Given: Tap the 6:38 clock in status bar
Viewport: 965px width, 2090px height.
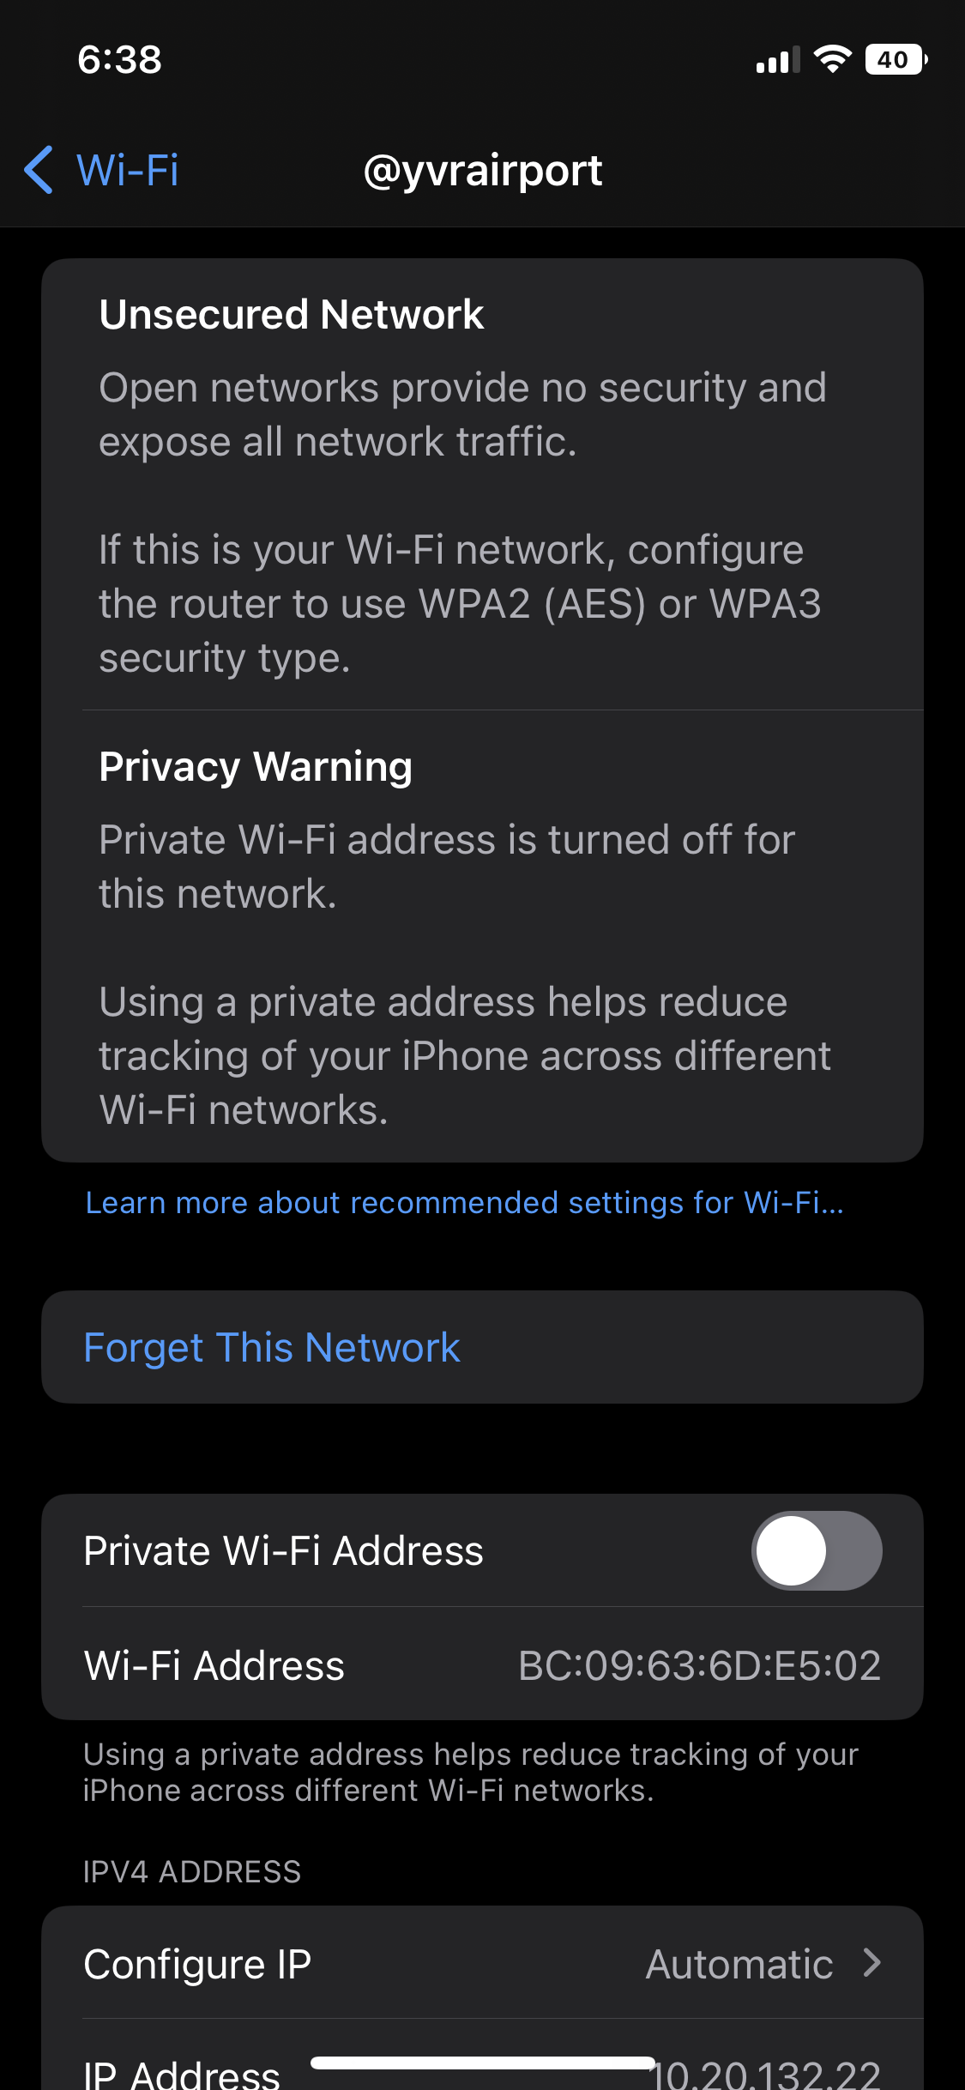Looking at the screenshot, I should (119, 60).
